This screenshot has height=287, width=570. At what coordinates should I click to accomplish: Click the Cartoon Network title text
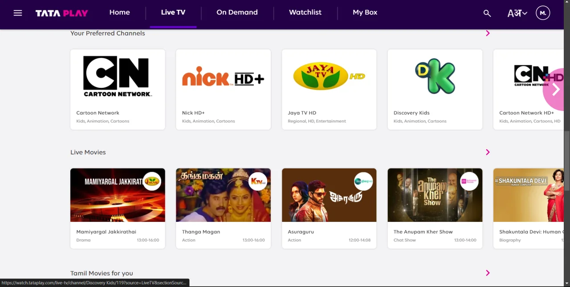pyautogui.click(x=98, y=113)
